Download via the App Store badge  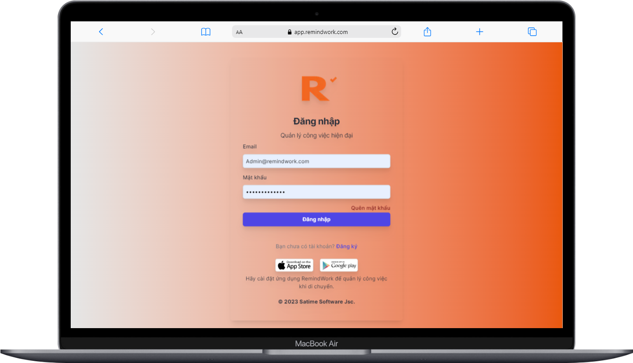pyautogui.click(x=294, y=265)
